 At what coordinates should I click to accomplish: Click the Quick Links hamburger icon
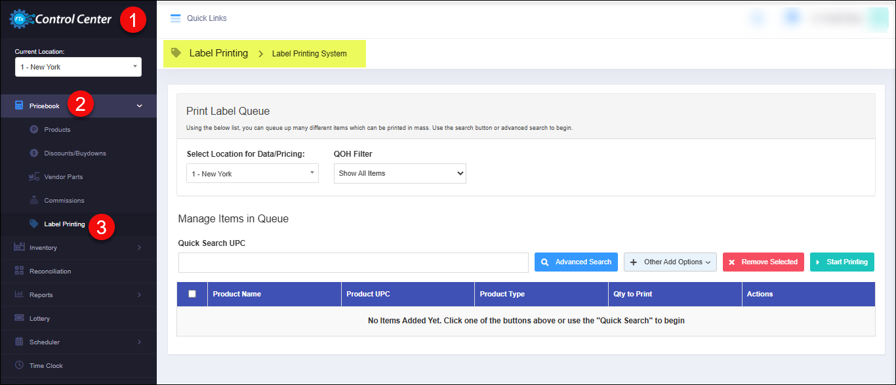click(175, 18)
